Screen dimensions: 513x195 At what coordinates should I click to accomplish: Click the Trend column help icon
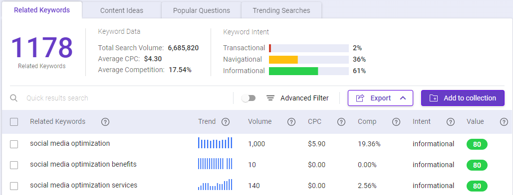pos(226,122)
